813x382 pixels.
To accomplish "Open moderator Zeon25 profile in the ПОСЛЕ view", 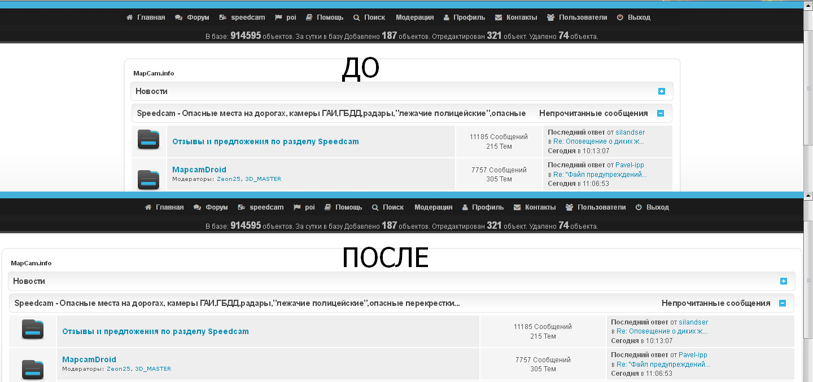I will [x=119, y=369].
